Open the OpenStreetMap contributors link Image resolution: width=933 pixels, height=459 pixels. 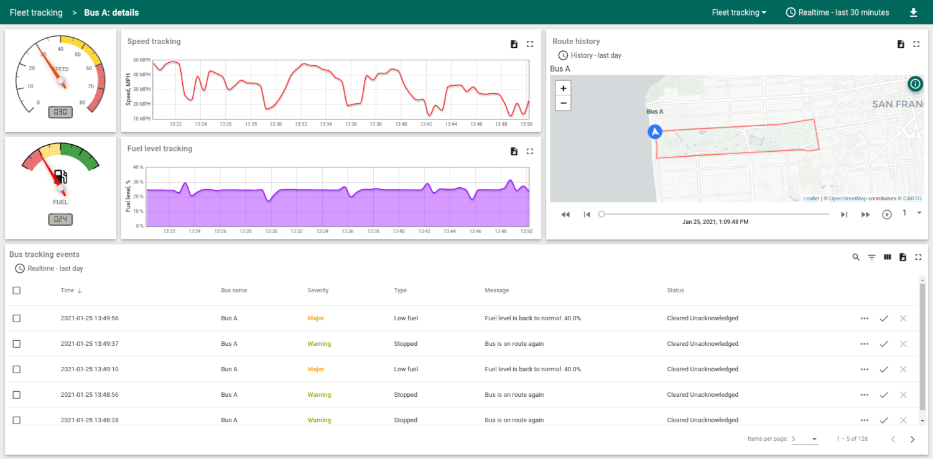click(848, 198)
